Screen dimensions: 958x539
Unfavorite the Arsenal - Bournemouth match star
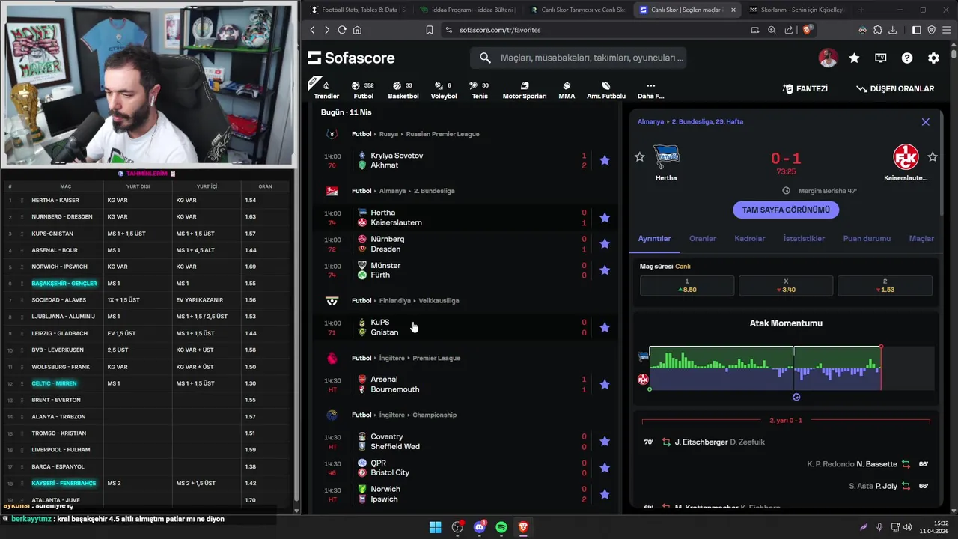coord(605,384)
